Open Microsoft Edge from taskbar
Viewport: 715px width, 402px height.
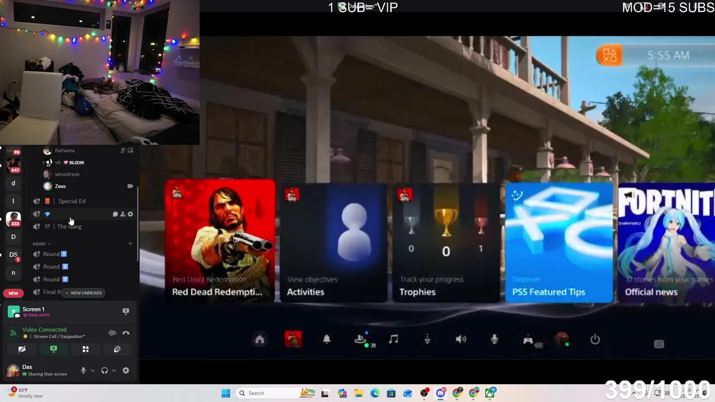click(375, 393)
